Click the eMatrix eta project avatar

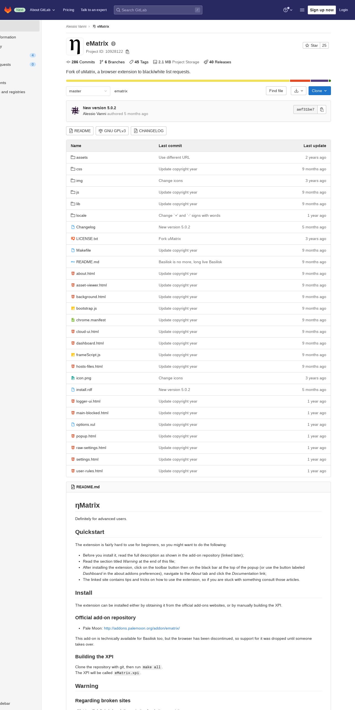(75, 46)
